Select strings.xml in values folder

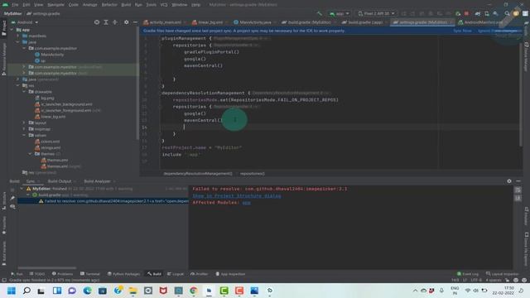click(x=51, y=147)
